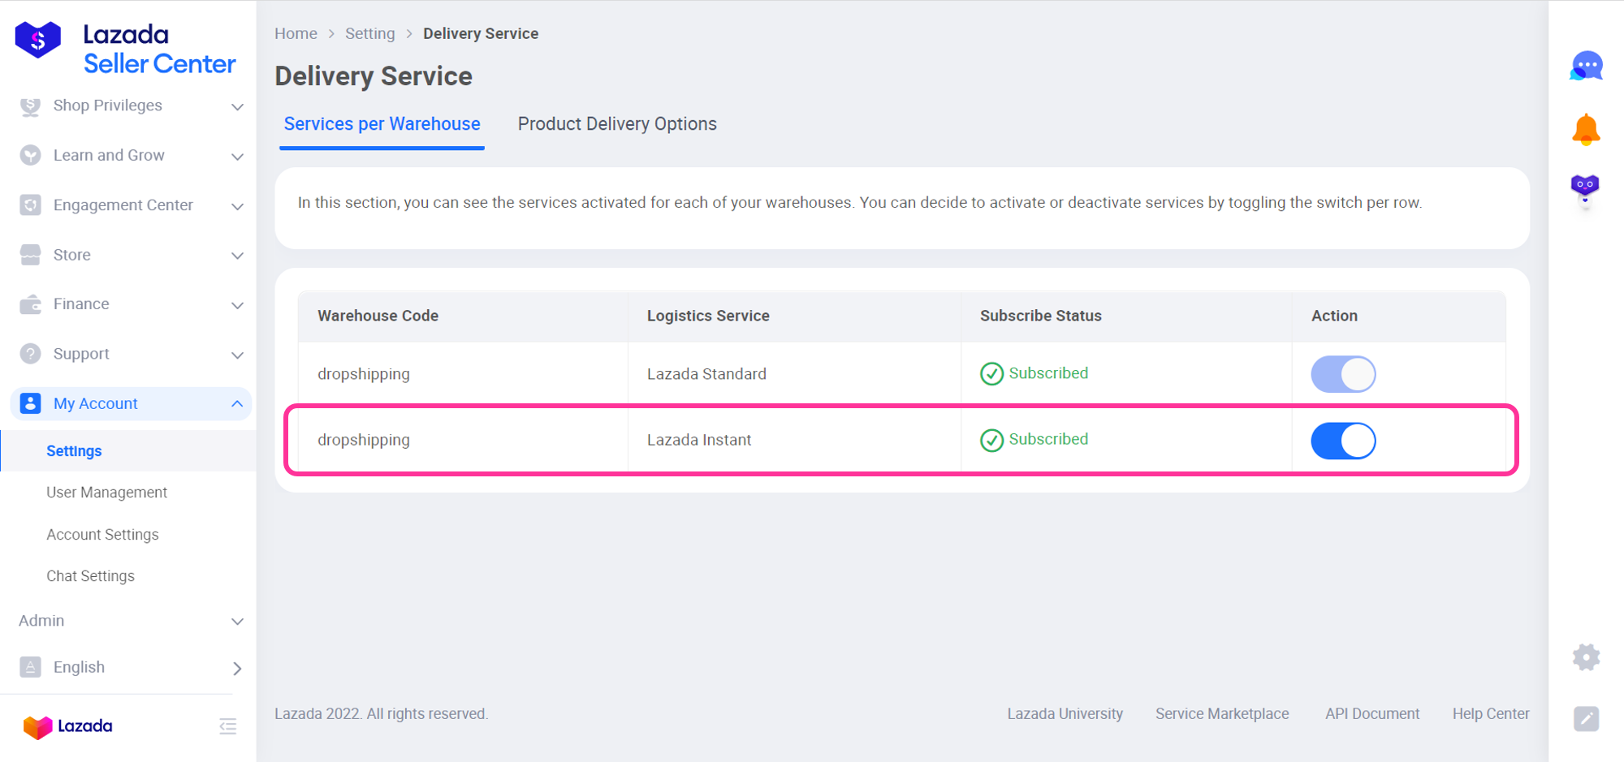Toggle Lazada Standard service switch
This screenshot has height=762, width=1624.
tap(1343, 374)
